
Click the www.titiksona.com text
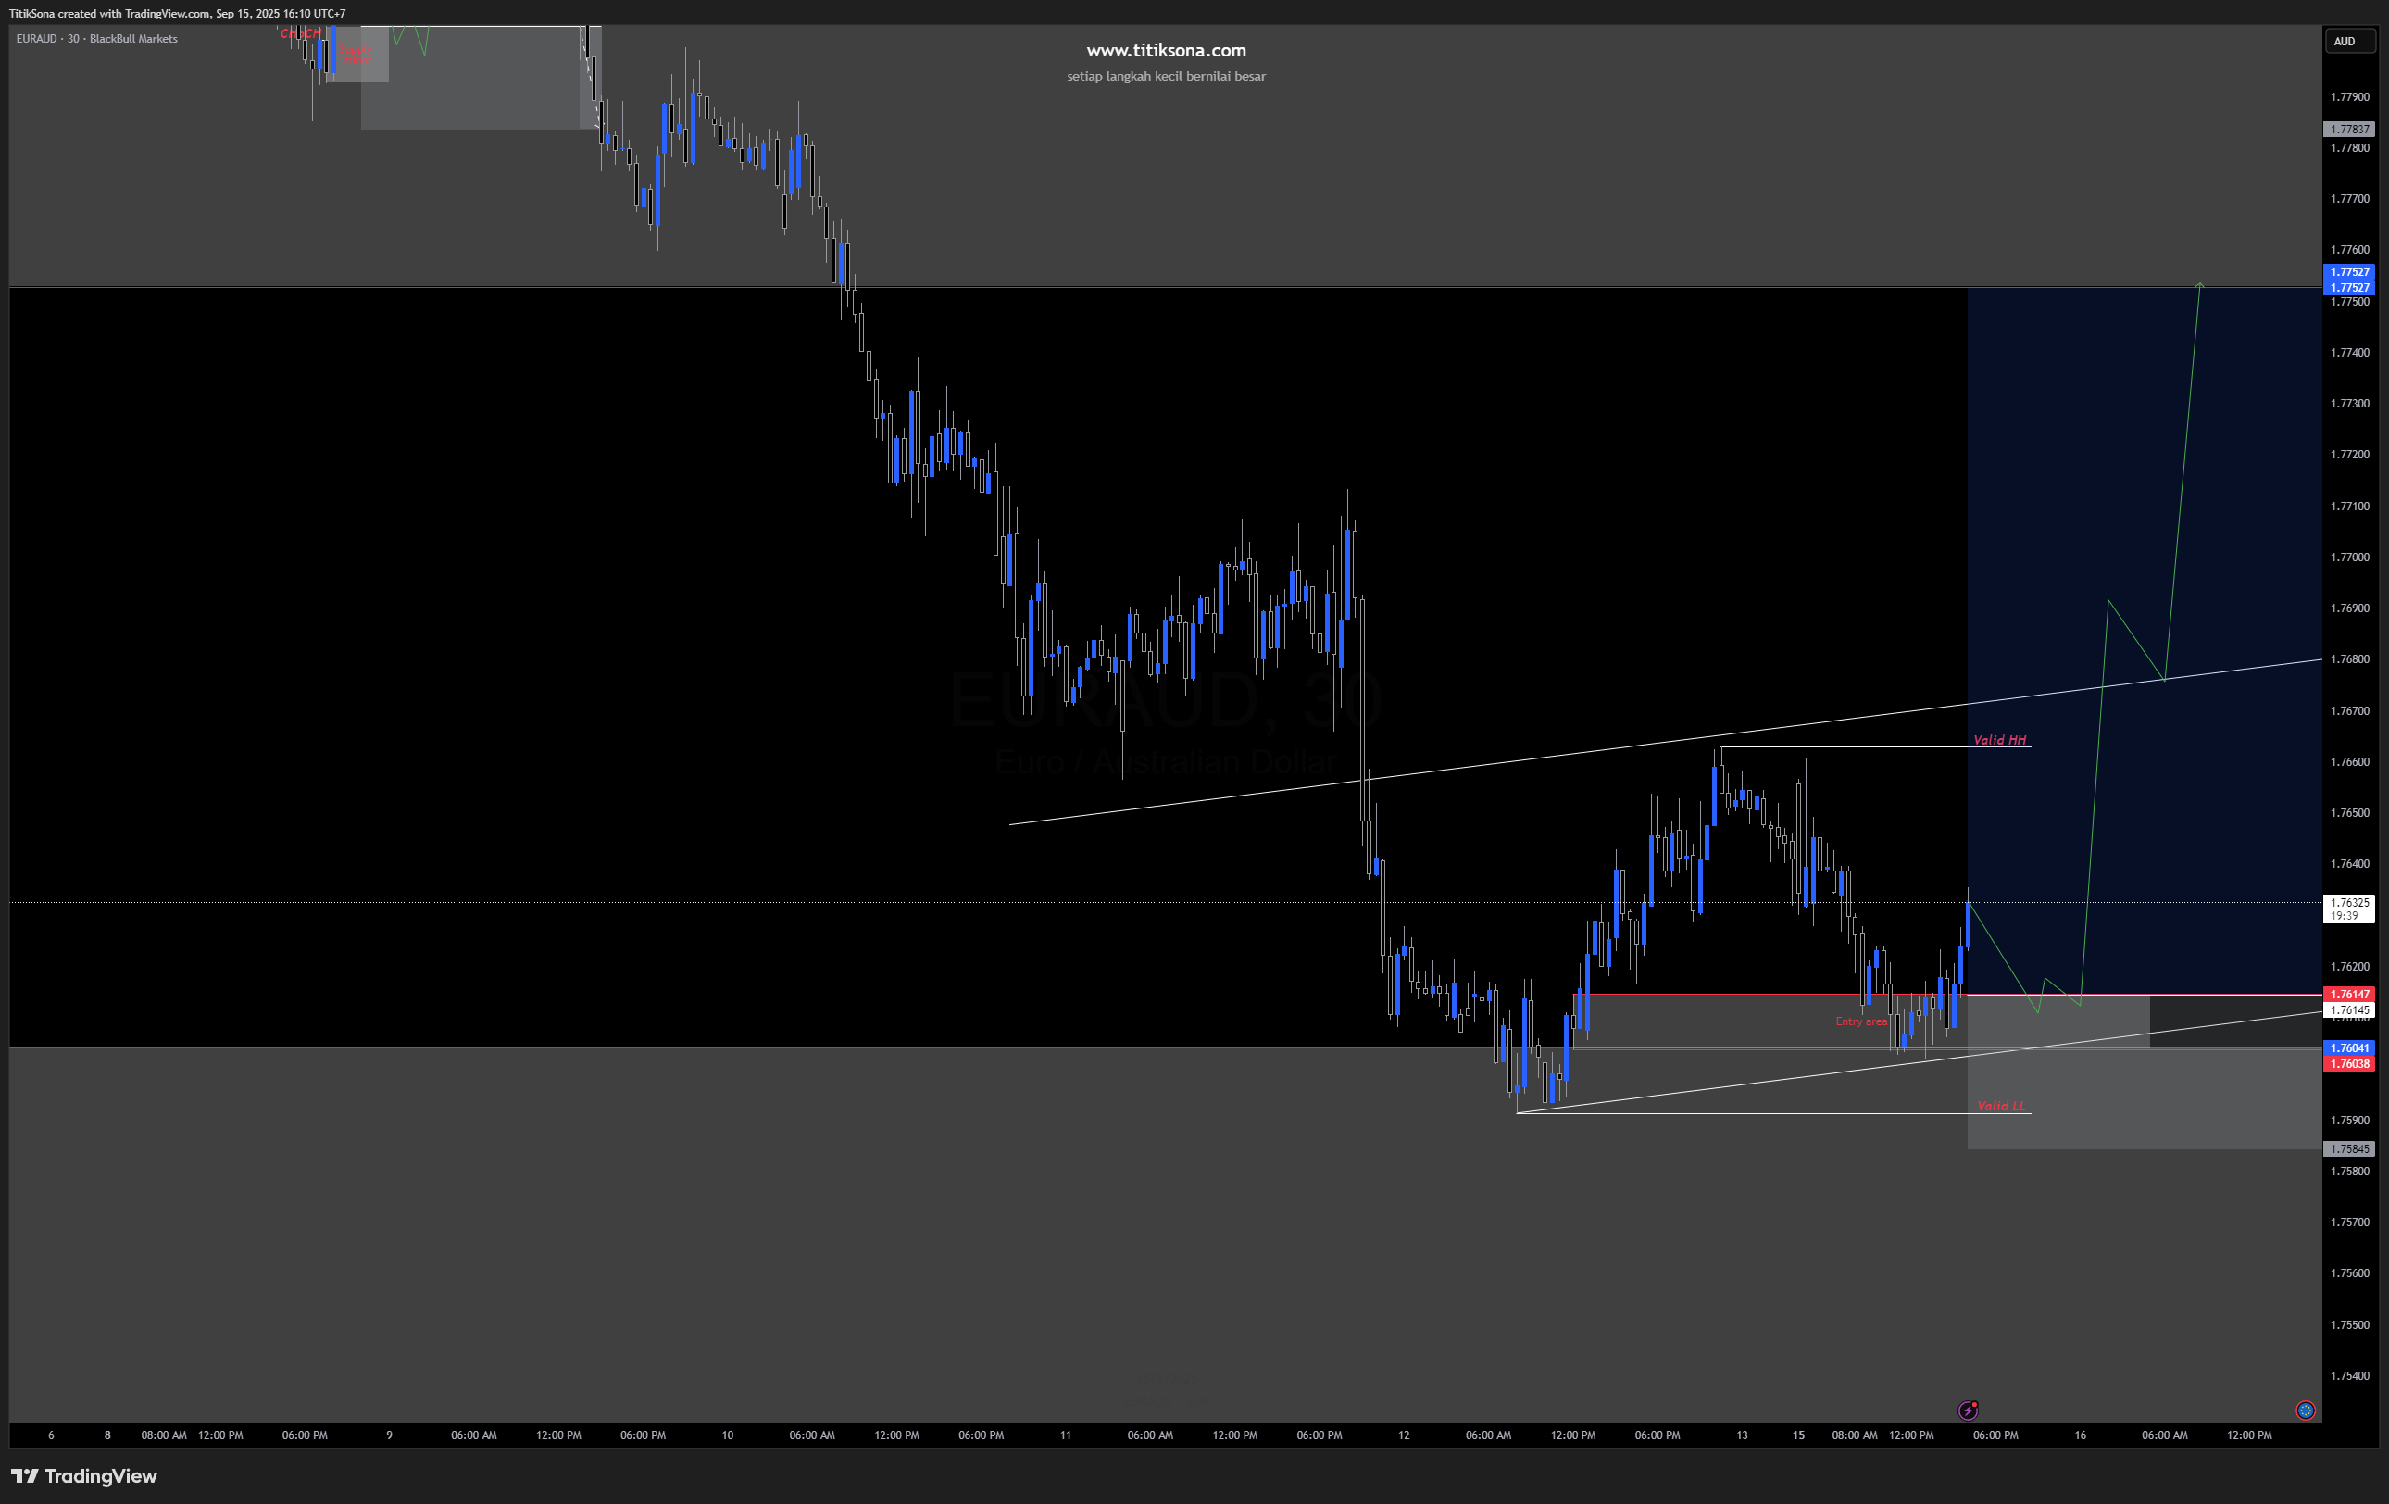pos(1166,51)
